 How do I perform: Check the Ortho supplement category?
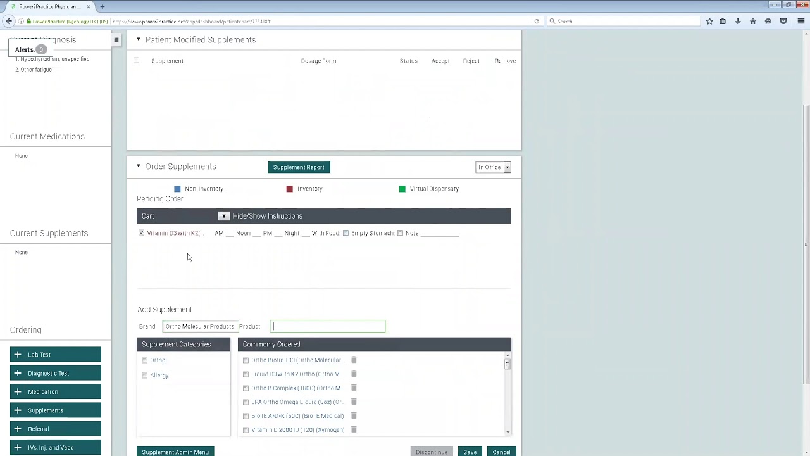point(144,360)
